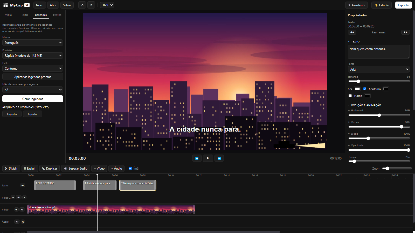Open the max characters per legenda dropdown
This screenshot has width=415, height=233.
coord(33,90)
